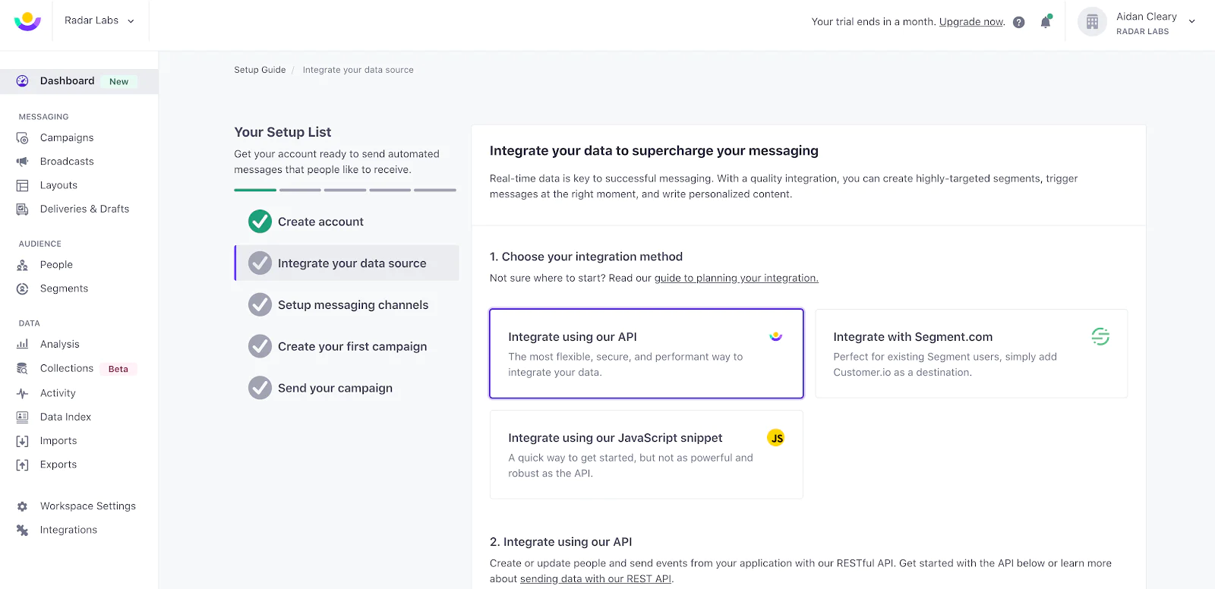Select the People icon under Audience

(x=23, y=264)
